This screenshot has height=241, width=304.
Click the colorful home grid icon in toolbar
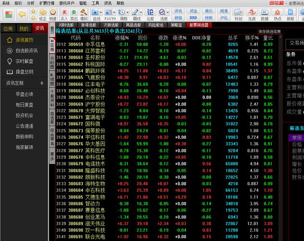click(9, 14)
